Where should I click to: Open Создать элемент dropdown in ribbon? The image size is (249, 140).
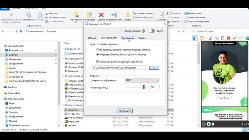tap(144, 13)
